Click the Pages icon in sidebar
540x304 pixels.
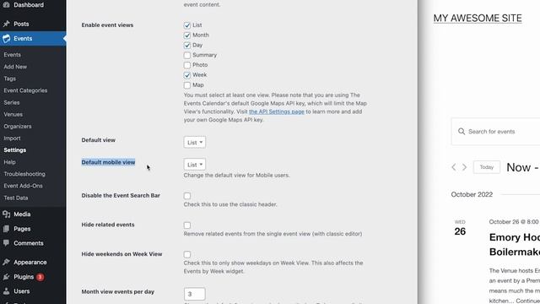[6, 229]
